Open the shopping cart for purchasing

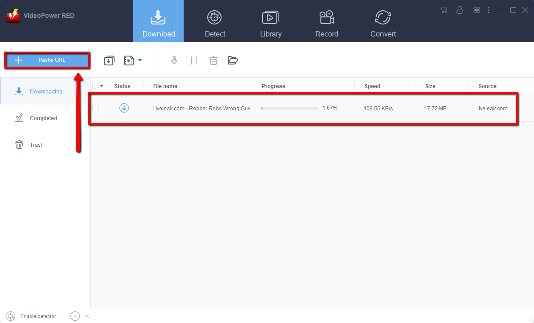point(443,10)
